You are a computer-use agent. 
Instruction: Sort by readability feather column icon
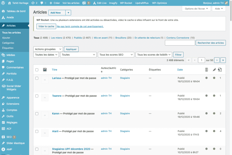(214, 70)
